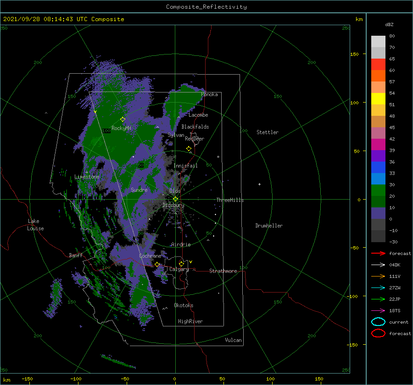Click the yellow V marker east of Calgary
413x385 pixels.
click(190, 262)
